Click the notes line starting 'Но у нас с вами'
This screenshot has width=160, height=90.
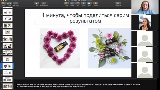(51, 86)
